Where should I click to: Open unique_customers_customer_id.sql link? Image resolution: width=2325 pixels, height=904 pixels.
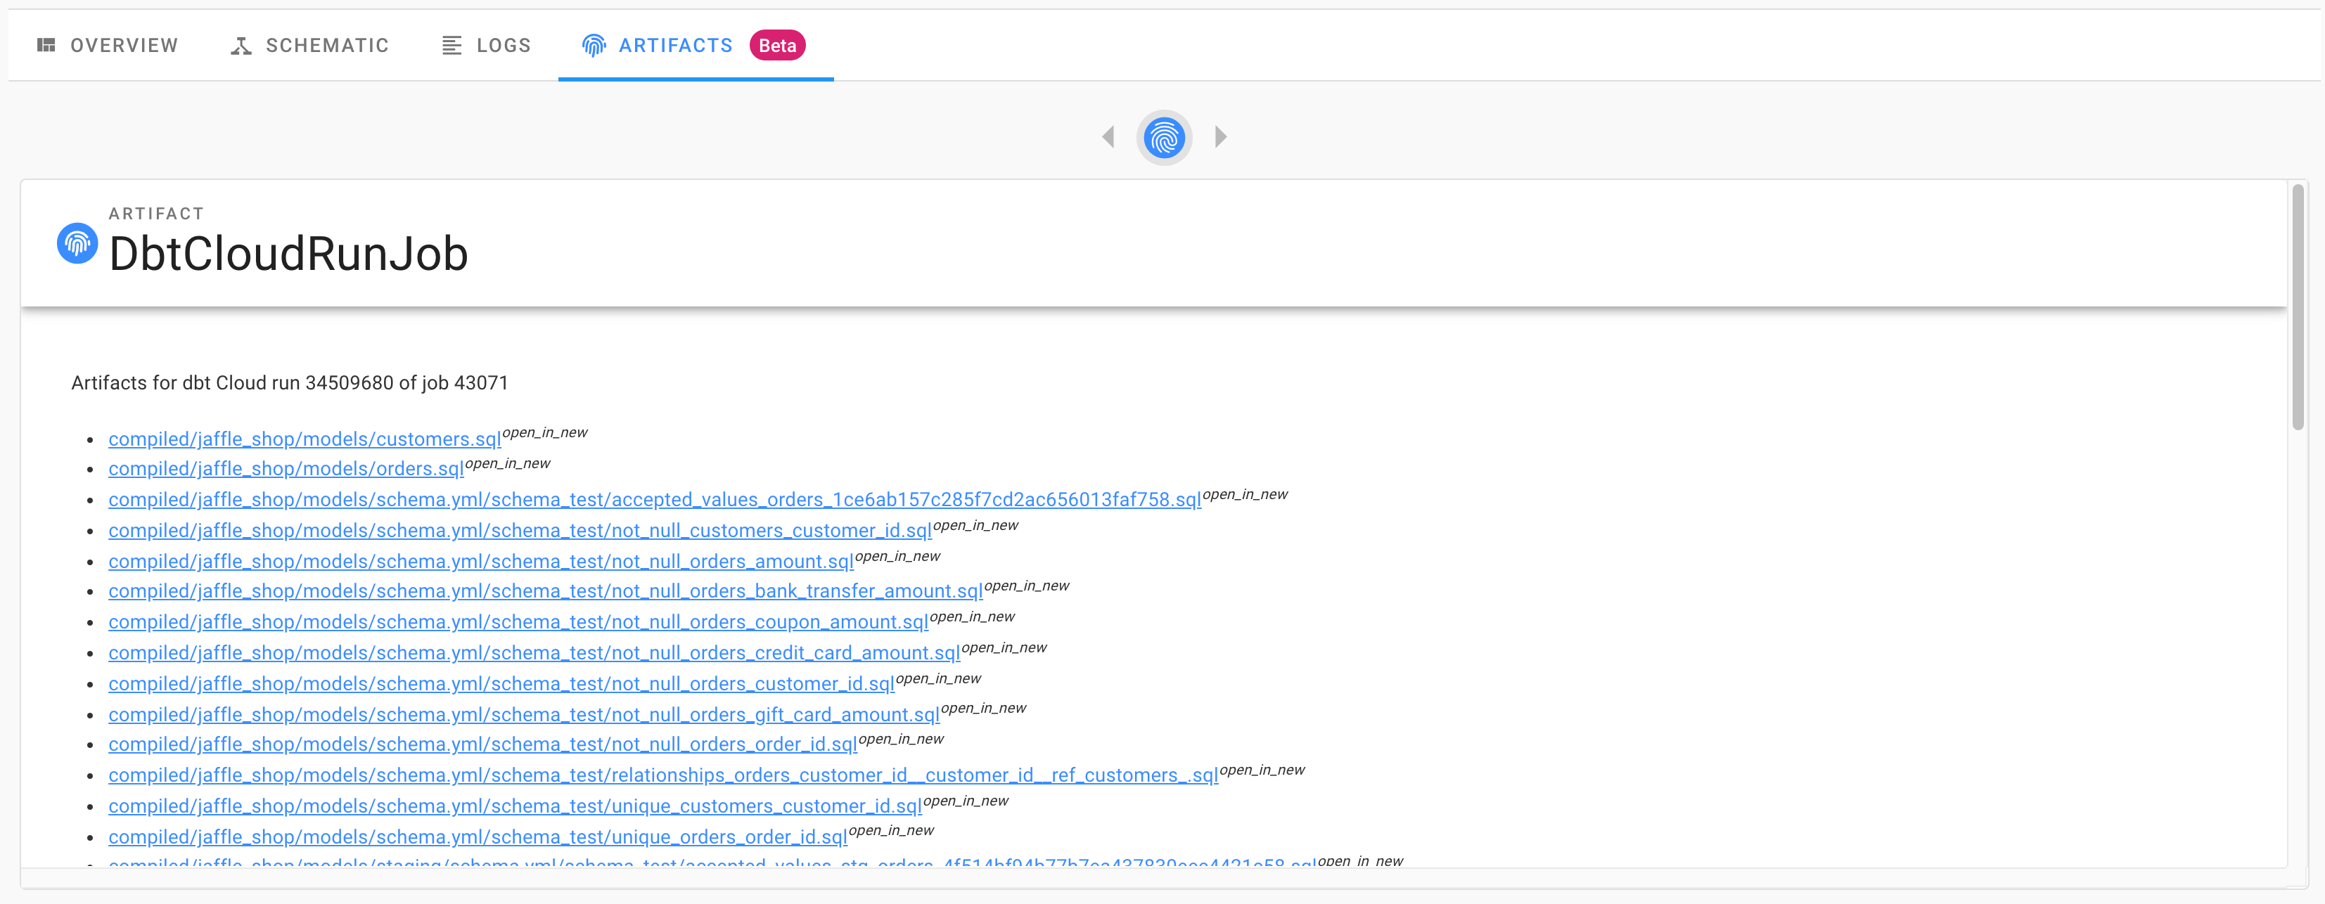[x=515, y=806]
